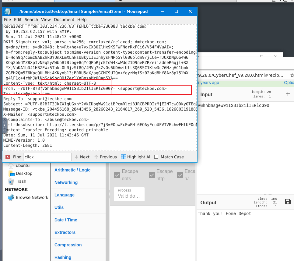Open the Edit menu in Mousepad

tap(18, 19)
